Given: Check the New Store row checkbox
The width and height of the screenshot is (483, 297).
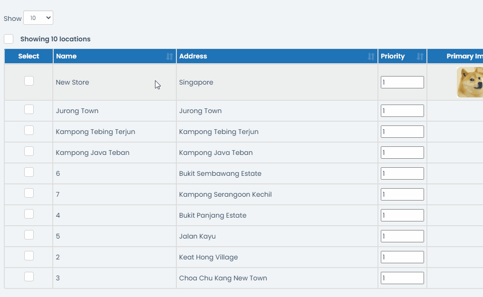Looking at the screenshot, I should point(29,81).
